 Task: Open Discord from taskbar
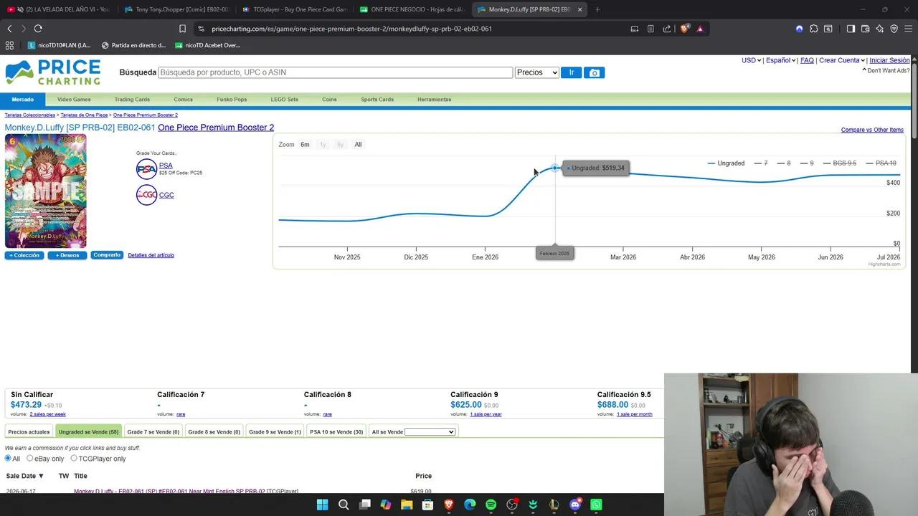574,505
